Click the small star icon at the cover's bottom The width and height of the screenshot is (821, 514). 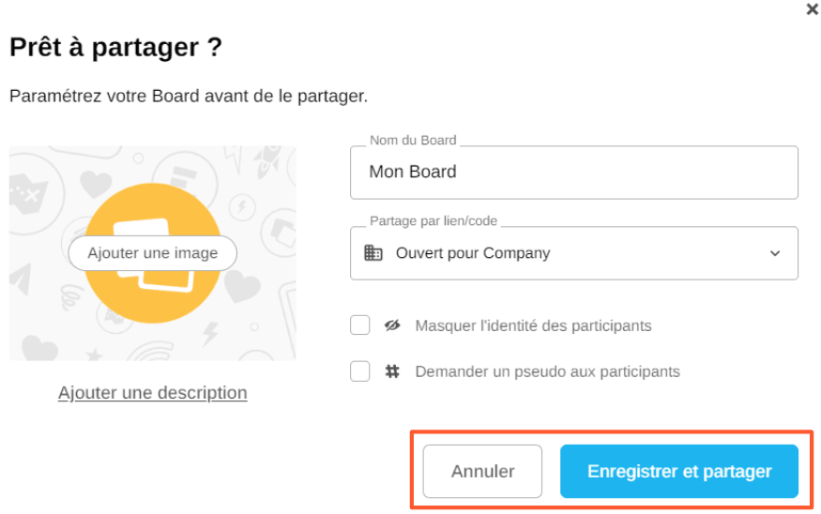(x=94, y=355)
